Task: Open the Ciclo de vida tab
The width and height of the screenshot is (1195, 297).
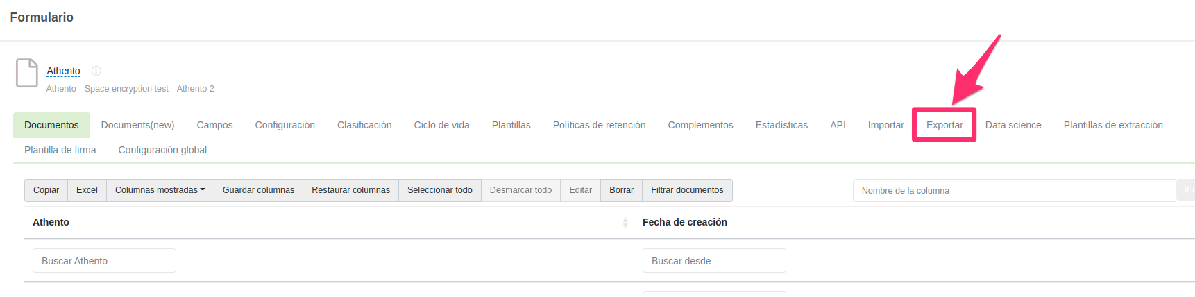Action: point(441,125)
